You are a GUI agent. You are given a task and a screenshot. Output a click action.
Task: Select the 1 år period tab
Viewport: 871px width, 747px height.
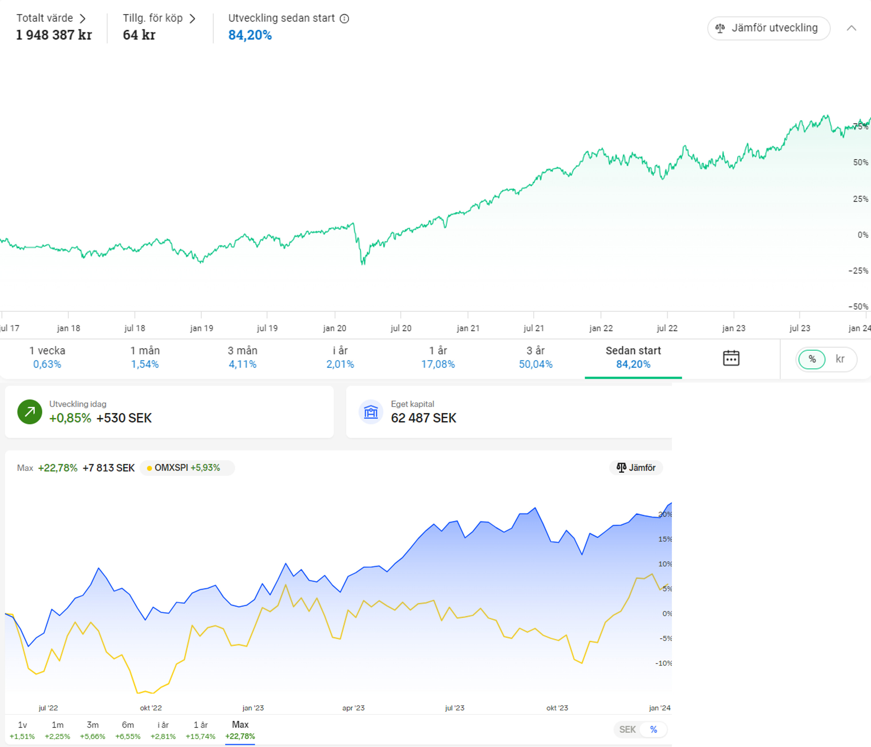tap(438, 357)
